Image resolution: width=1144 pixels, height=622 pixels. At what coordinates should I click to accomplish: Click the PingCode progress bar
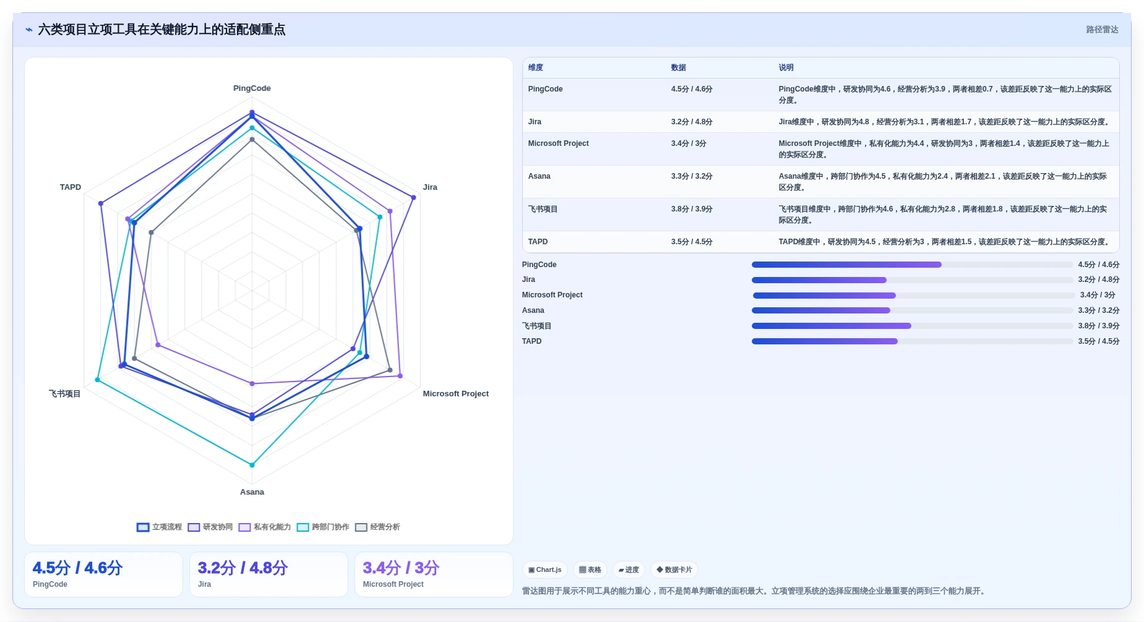[x=913, y=265]
